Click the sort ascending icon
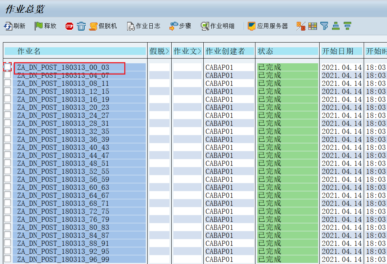This screenshot has height=264, width=387. [336, 26]
